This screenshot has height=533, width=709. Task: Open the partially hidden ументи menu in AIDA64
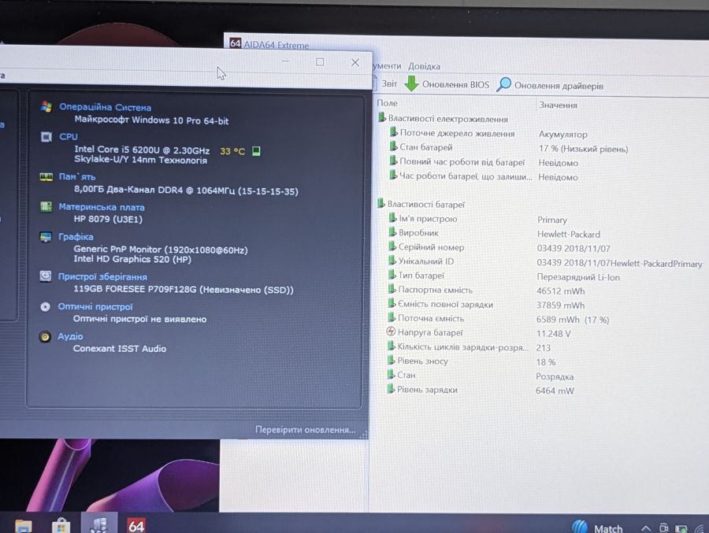click(387, 65)
